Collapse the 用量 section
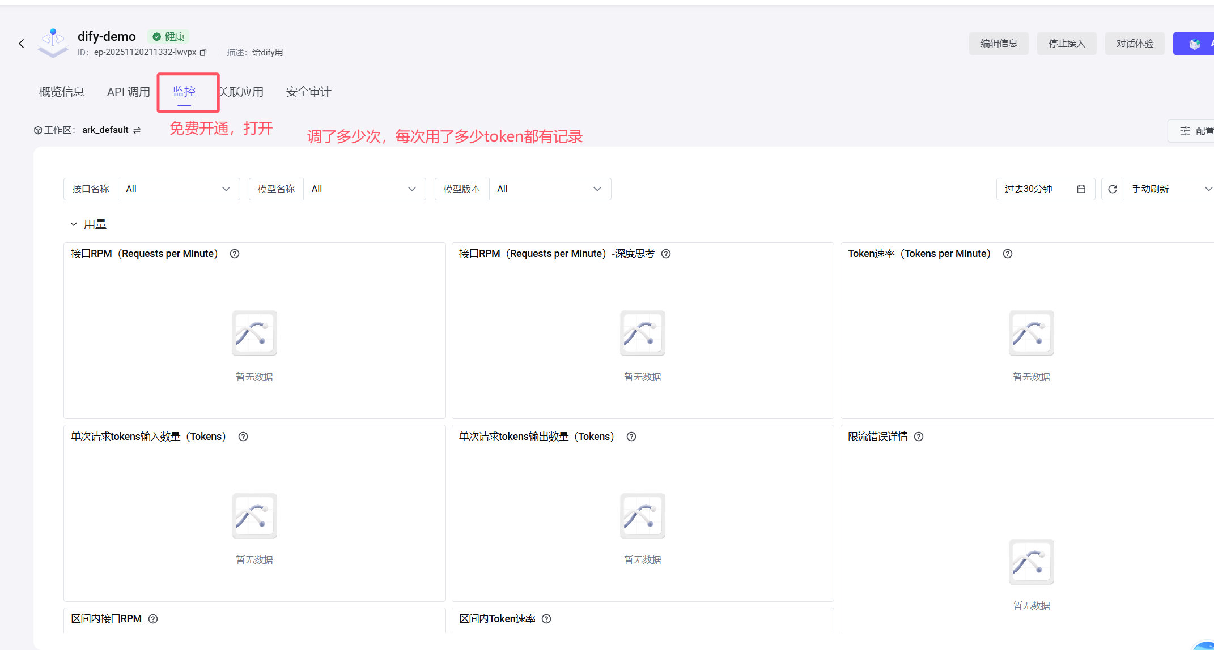 [x=74, y=224]
